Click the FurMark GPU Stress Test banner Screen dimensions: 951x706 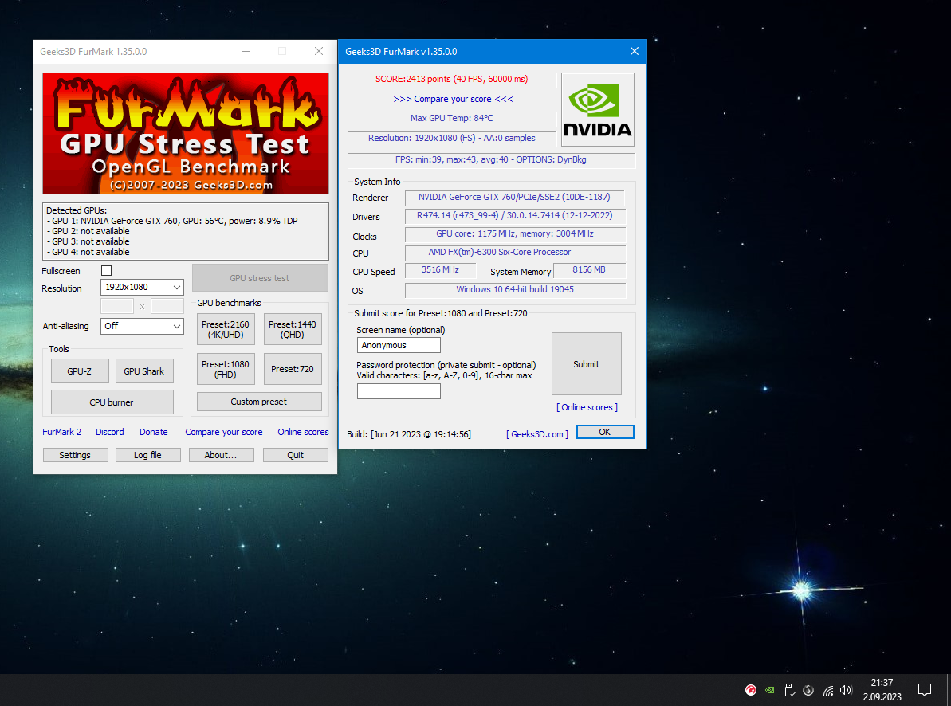[x=186, y=133]
